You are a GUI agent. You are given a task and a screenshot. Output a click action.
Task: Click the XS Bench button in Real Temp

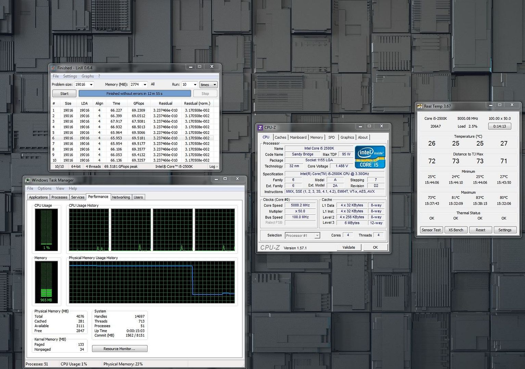pyautogui.click(x=456, y=230)
